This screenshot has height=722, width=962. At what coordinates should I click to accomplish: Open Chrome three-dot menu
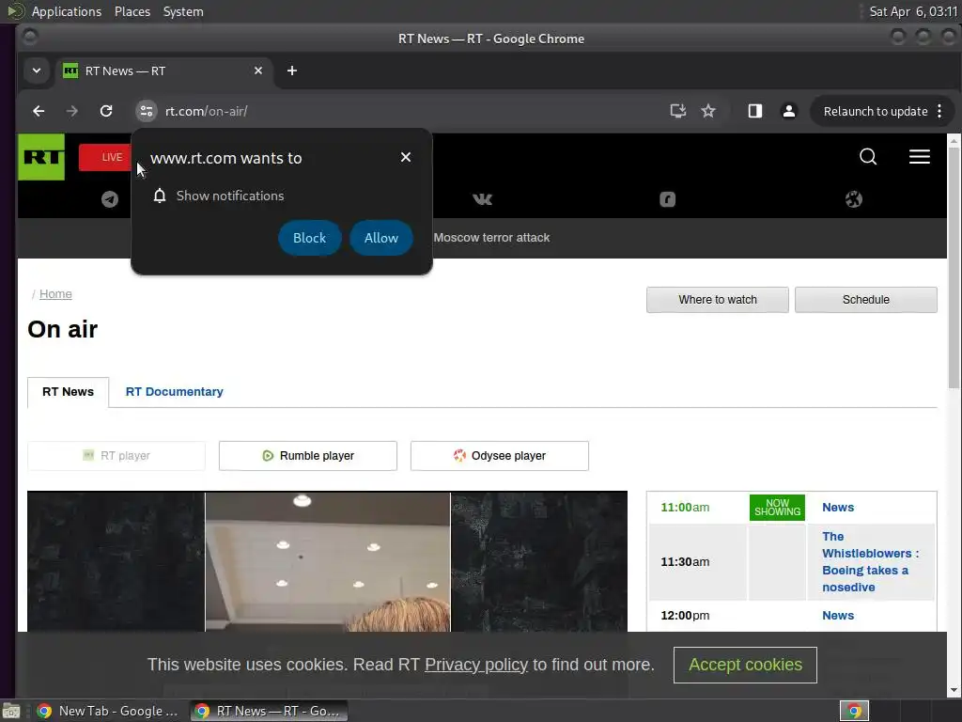pyautogui.click(x=939, y=111)
